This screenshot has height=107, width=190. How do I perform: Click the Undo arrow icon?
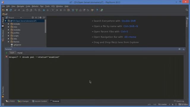(x=15, y=10)
